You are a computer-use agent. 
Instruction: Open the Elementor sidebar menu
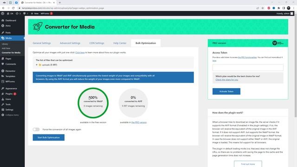click(10, 71)
